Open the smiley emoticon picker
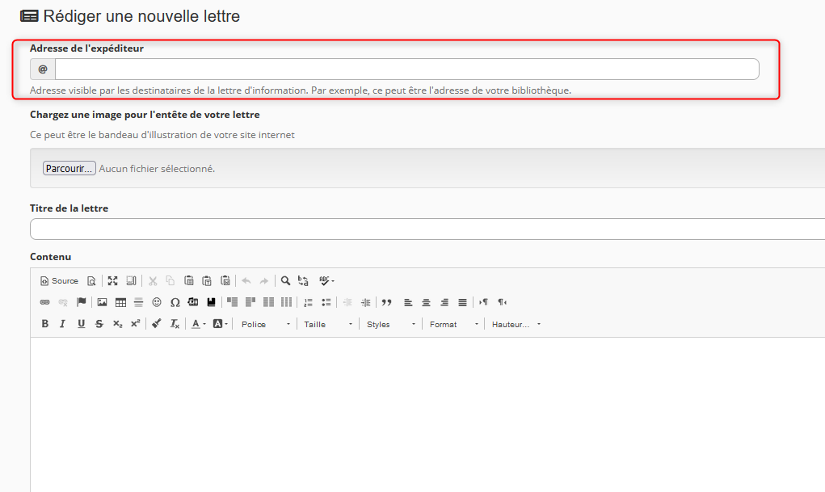 coord(157,302)
